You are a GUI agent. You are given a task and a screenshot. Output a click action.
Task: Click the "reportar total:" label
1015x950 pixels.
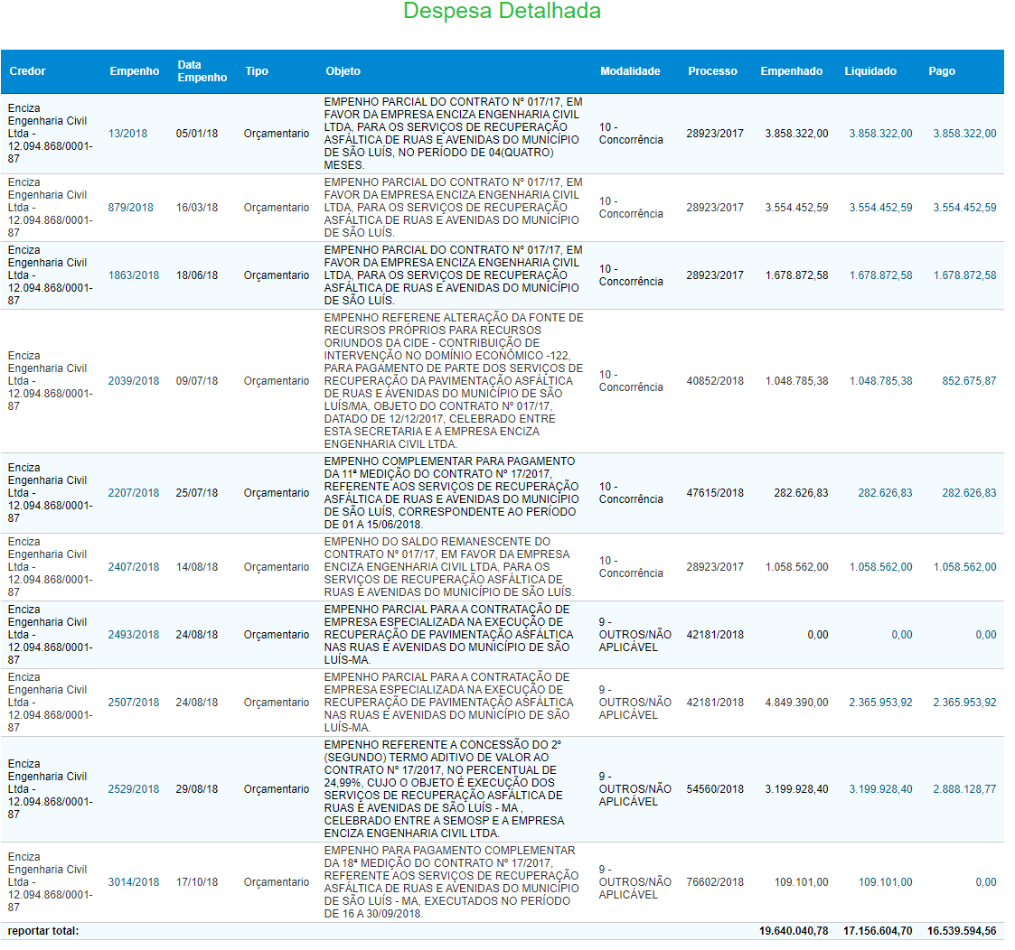[x=43, y=931]
